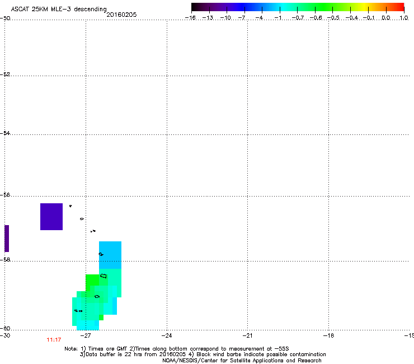Screen dimensions: 414x364
Task: Click the note line starting 'Note: 1) Times are GMT'
Action: [177, 349]
